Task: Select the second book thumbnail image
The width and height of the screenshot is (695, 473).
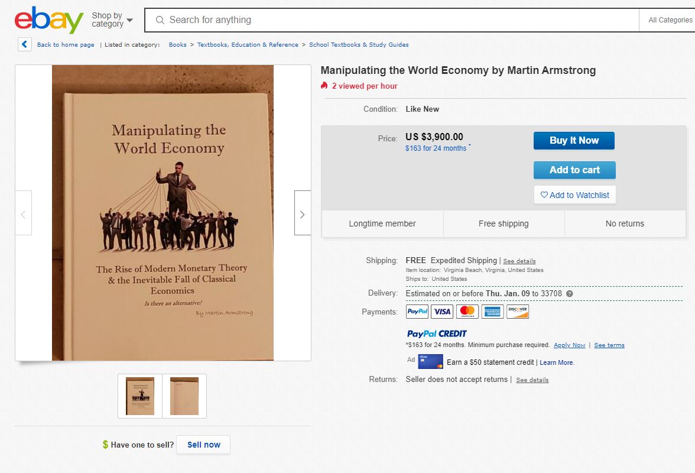Action: pyautogui.click(x=184, y=396)
